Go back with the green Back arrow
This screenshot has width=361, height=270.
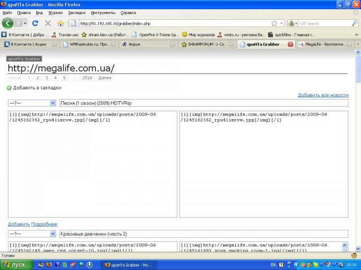(x=7, y=23)
